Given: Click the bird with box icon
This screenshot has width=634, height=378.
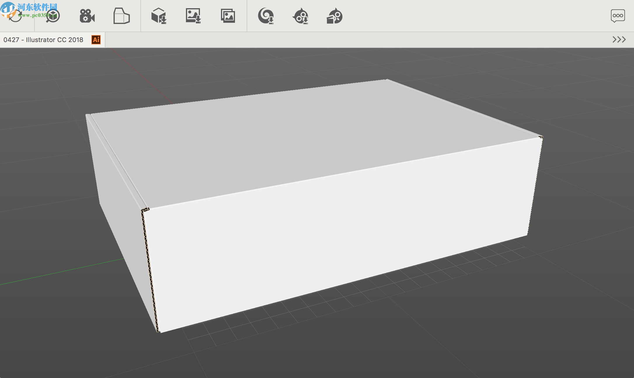Looking at the screenshot, I should (x=335, y=16).
